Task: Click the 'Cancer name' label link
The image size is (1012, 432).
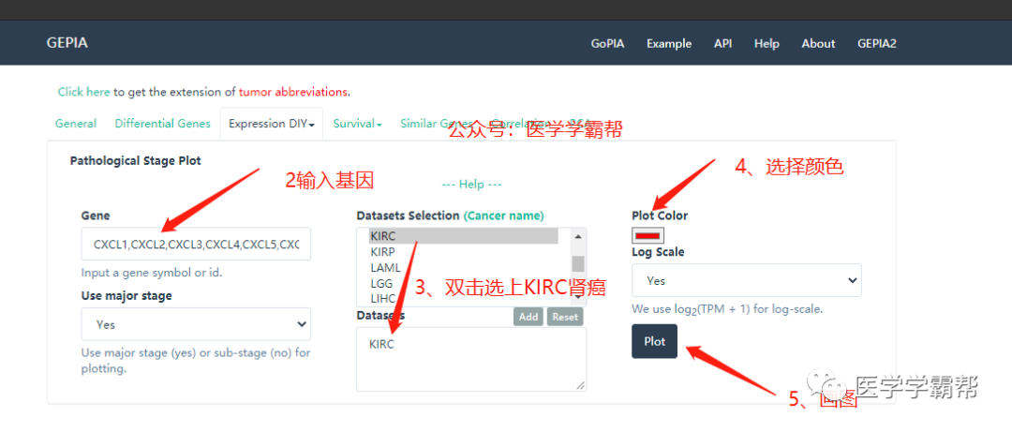Action: (x=503, y=216)
